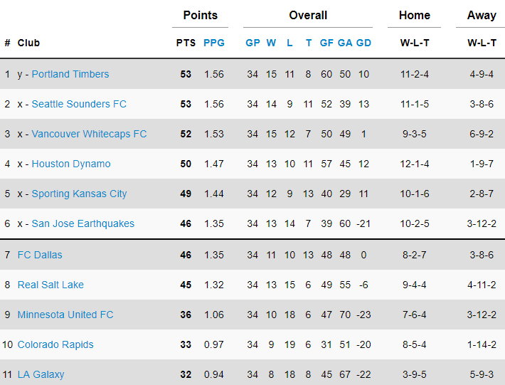The image size is (505, 385).
Task: View Minnesota United FC club page
Action: coord(65,315)
